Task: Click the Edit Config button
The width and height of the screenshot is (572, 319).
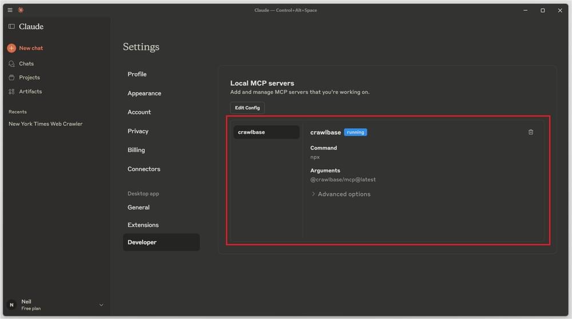Action: (x=247, y=108)
